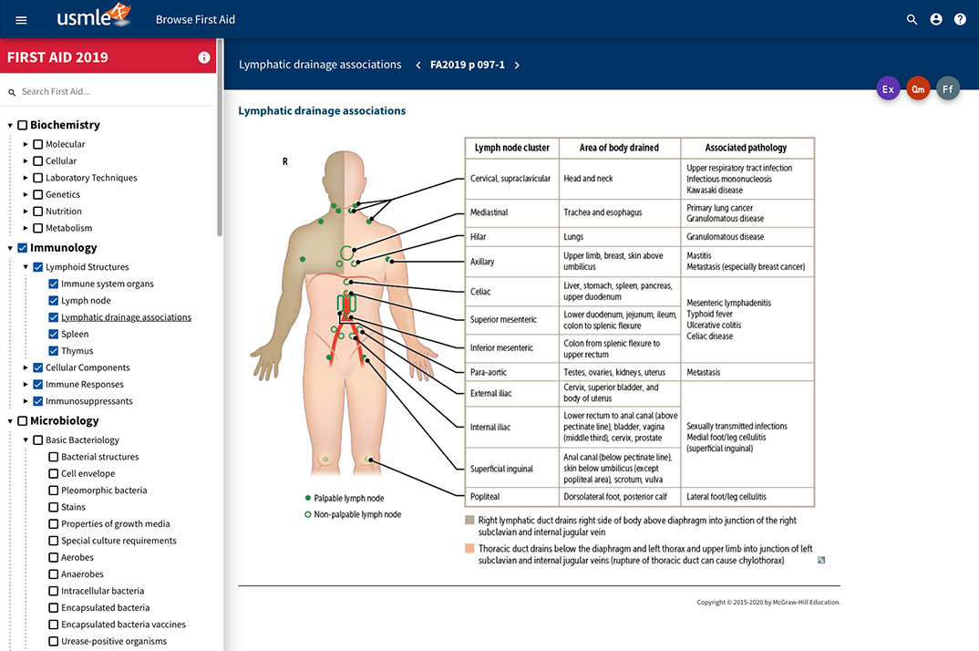This screenshot has height=651, width=979.
Task: Collapse the Lymphoid Structures subsection
Action: click(26, 267)
